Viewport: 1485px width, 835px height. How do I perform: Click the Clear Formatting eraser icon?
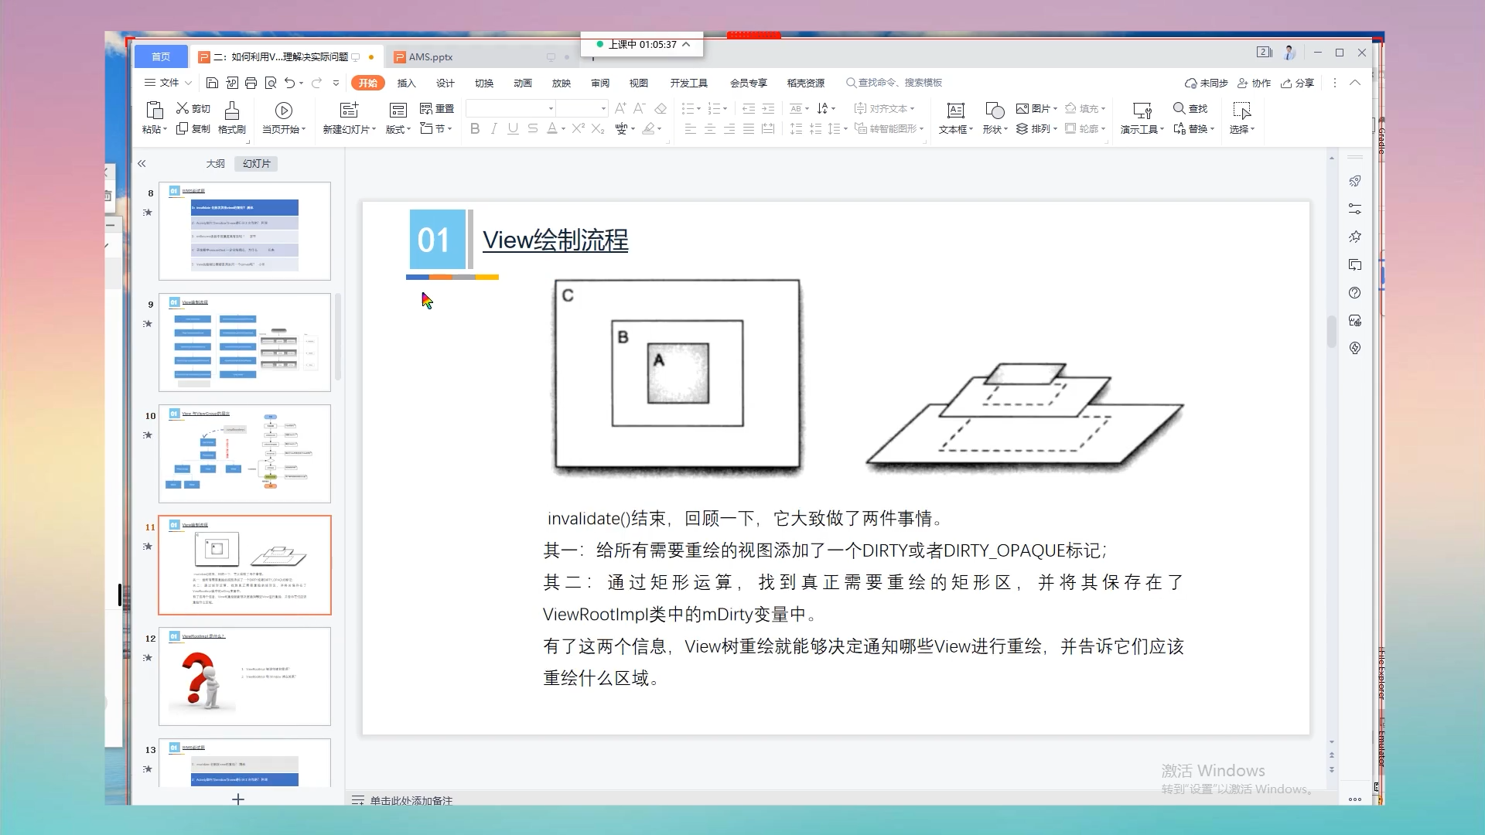(661, 109)
